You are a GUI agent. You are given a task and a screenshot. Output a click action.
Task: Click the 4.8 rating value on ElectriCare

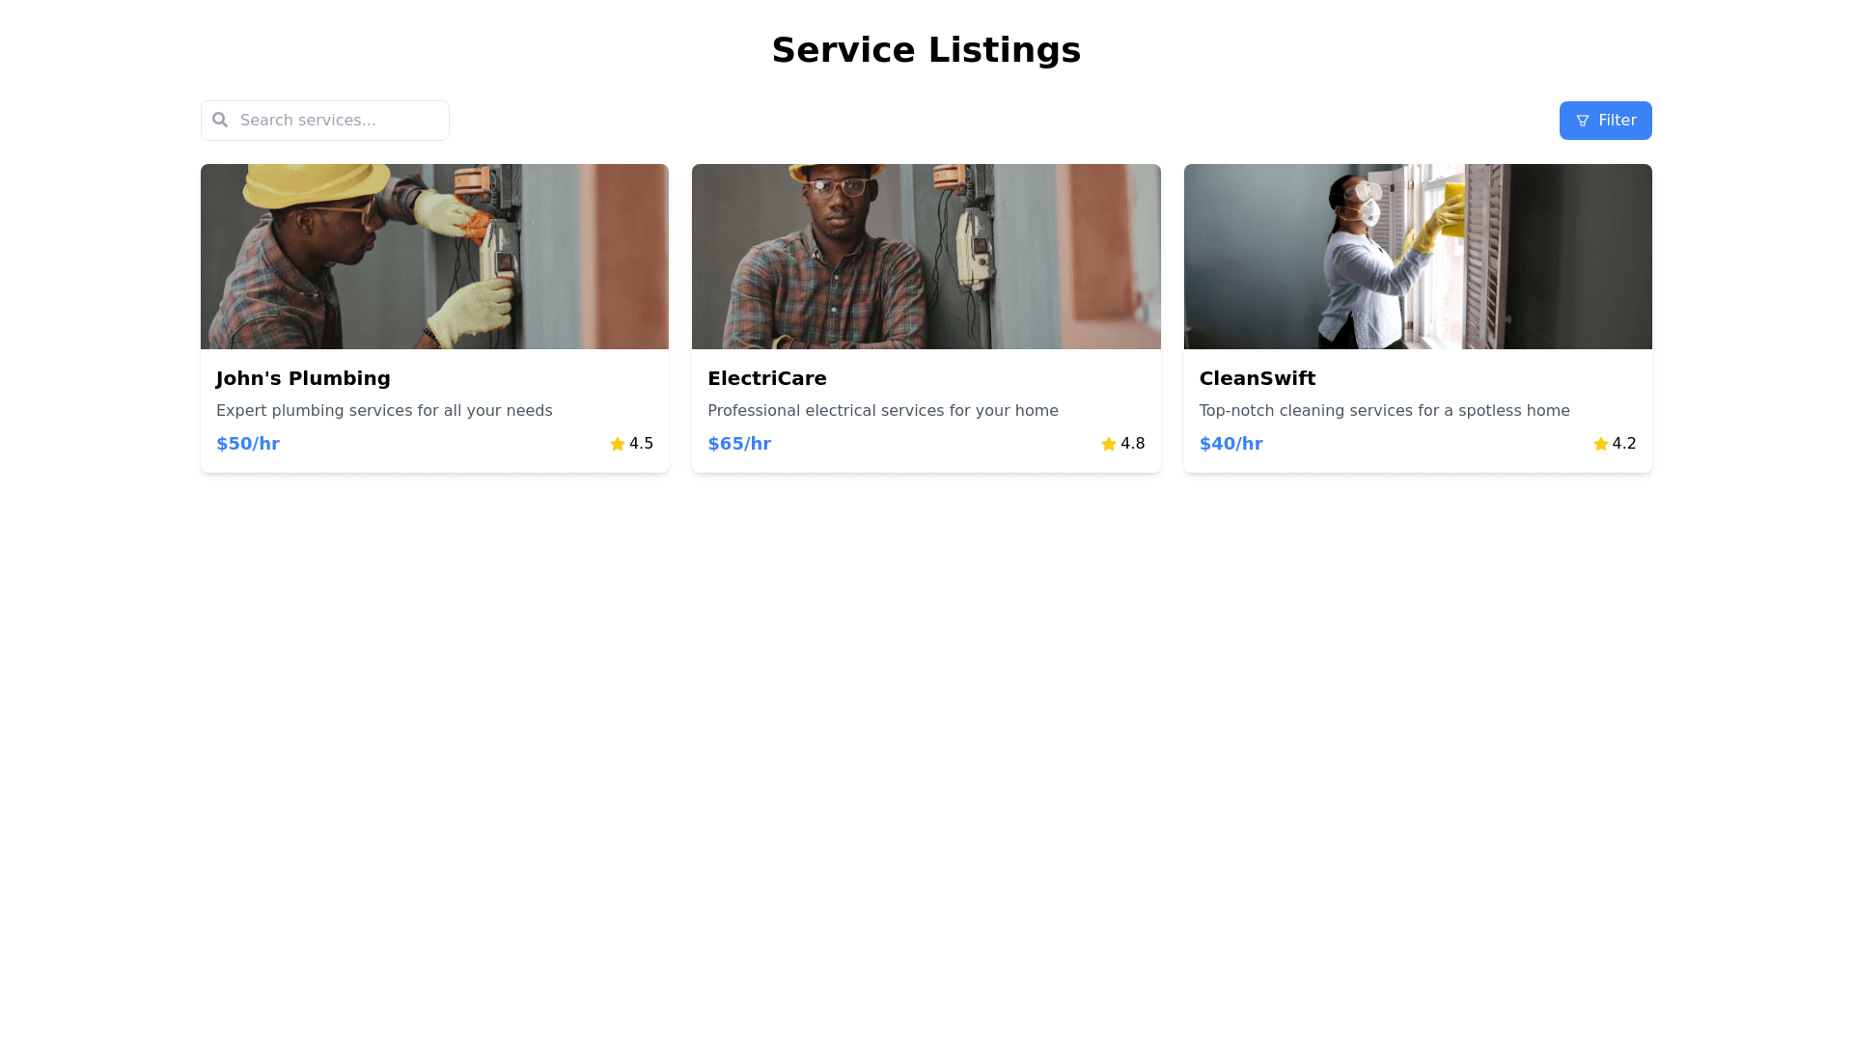[1133, 444]
